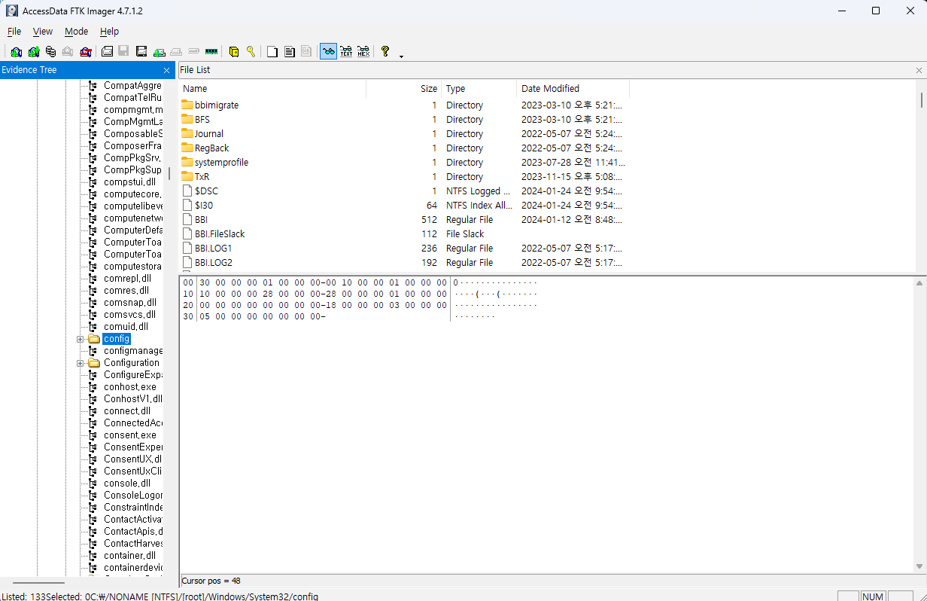The image size is (927, 601).
Task: Enable automatic file view mode (glasses)
Action: [x=328, y=51]
